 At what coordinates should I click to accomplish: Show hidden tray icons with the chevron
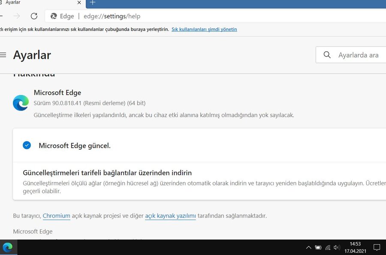308,247
